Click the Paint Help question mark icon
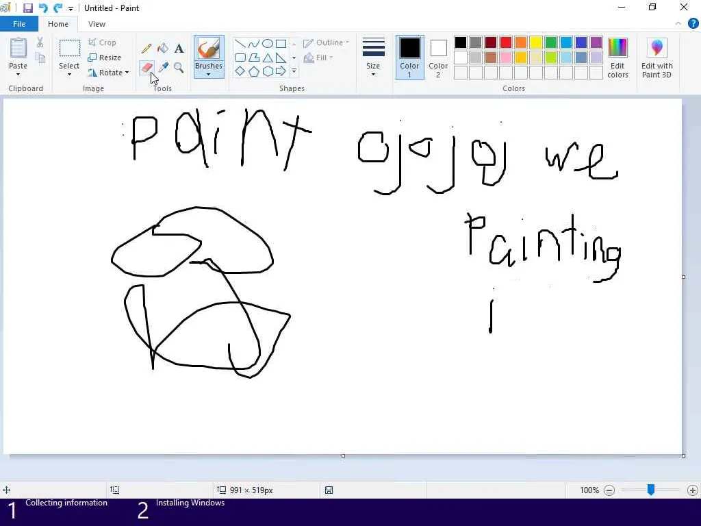This screenshot has height=526, width=701. coord(693,24)
